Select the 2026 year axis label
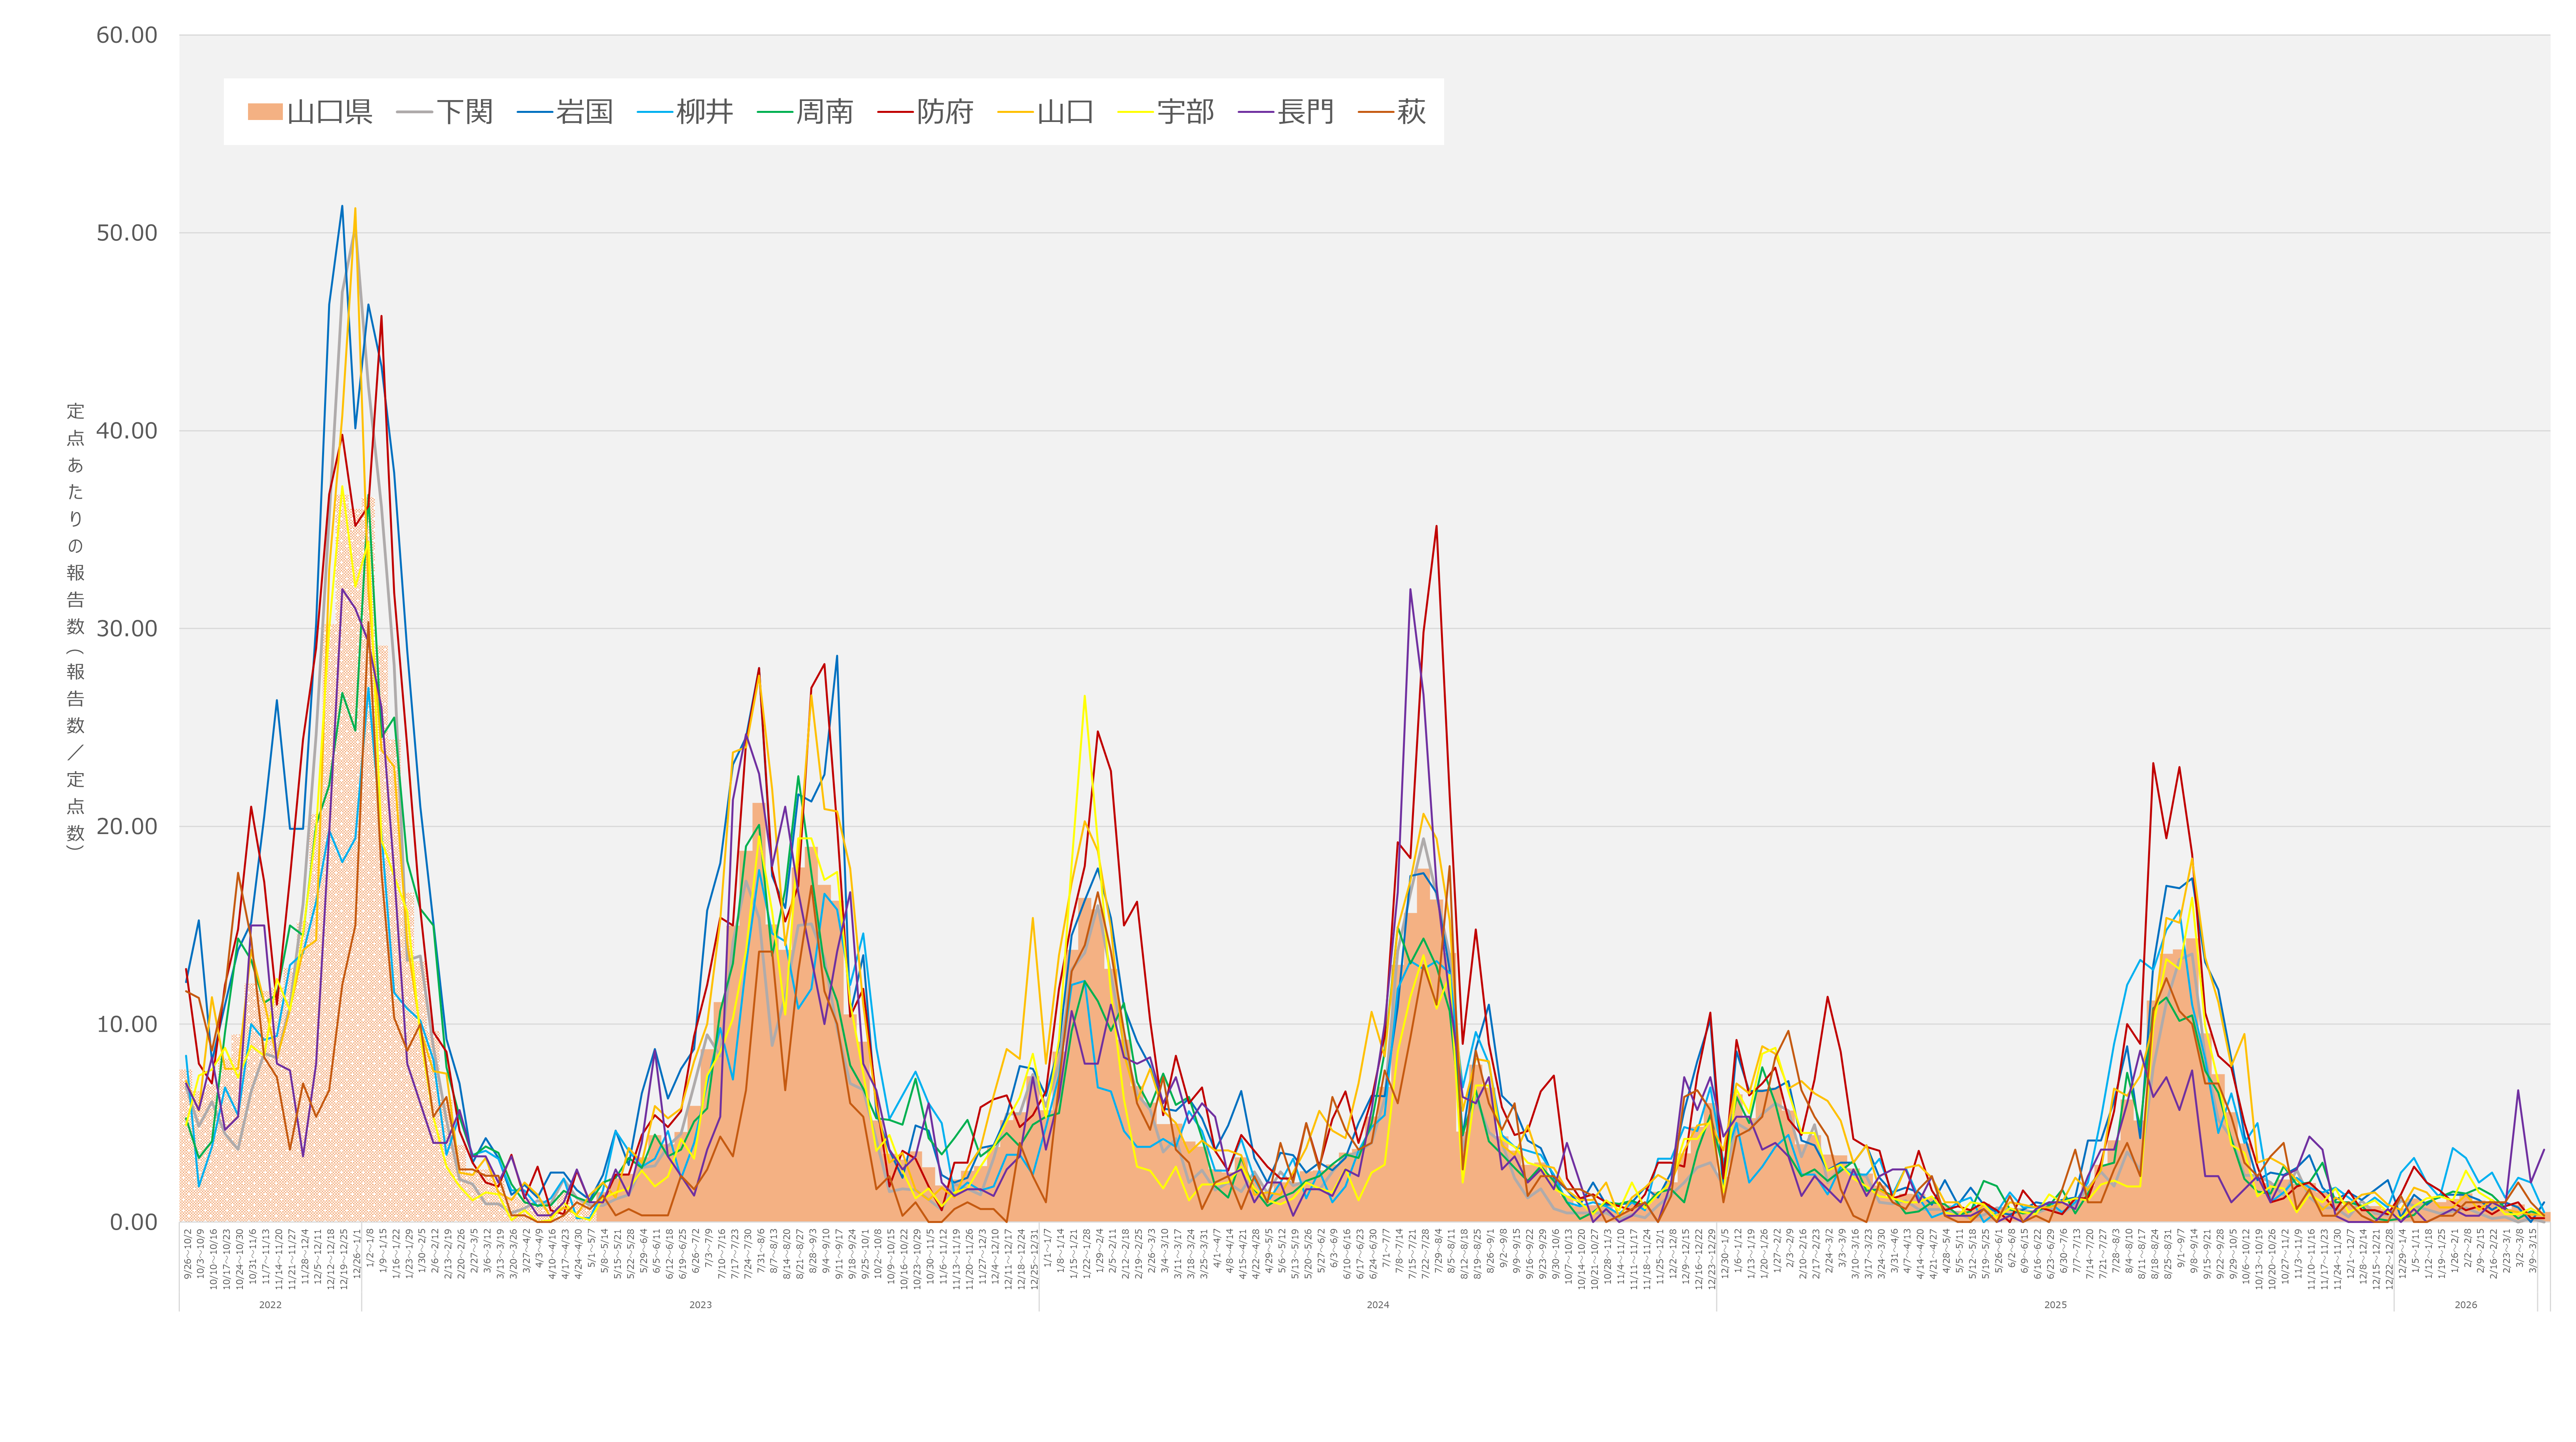 (x=2465, y=1305)
